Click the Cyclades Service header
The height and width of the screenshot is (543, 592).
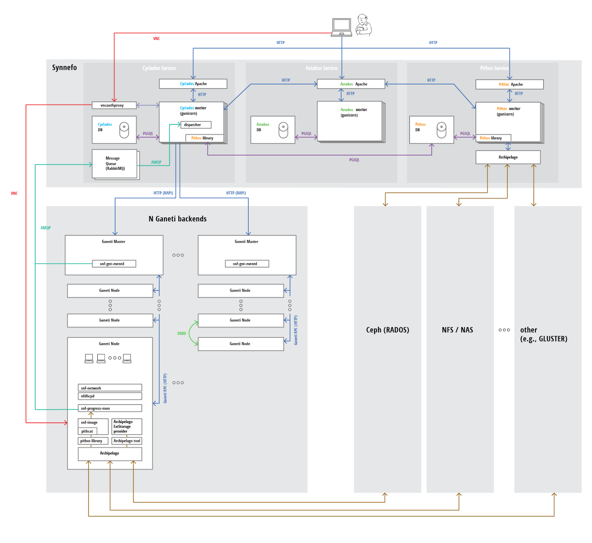click(x=159, y=68)
